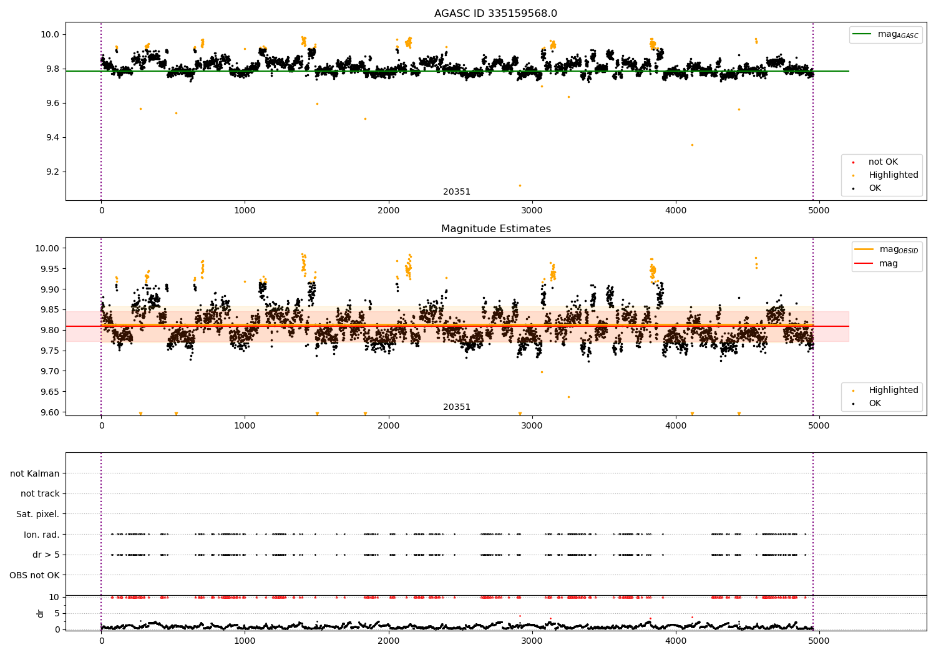Click the 9.4 y-tick in AGASC ID plot
This screenshot has height=655, width=936.
52,137
